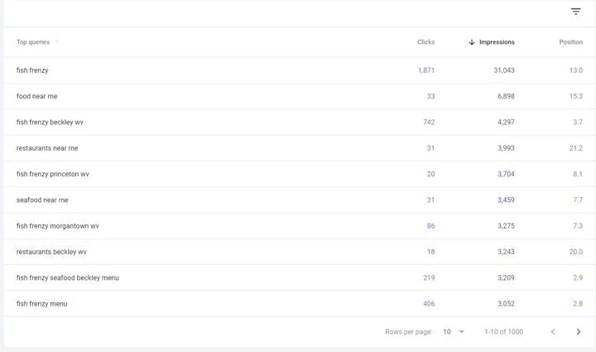Click the 15.3 position value
Screen dimensions: 596x352
[576, 96]
